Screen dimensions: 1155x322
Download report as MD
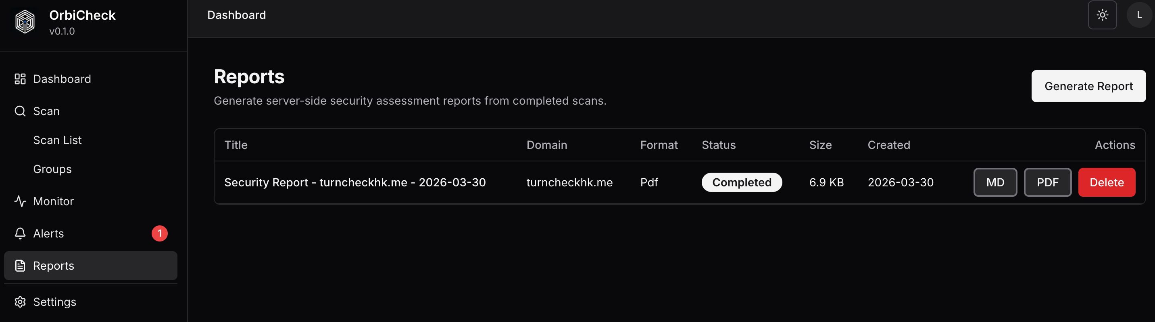click(x=995, y=182)
